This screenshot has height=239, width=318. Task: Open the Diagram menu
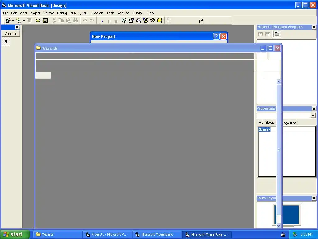pyautogui.click(x=97, y=13)
